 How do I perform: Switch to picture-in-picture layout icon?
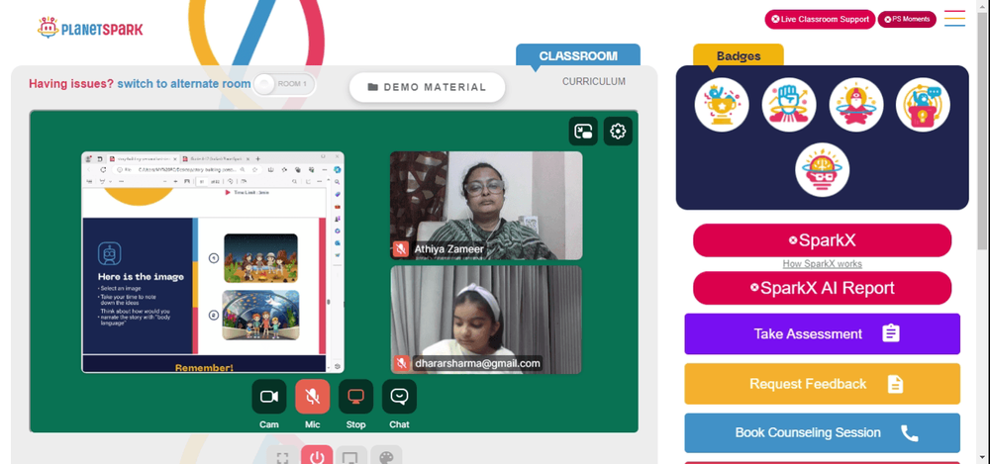tap(583, 132)
